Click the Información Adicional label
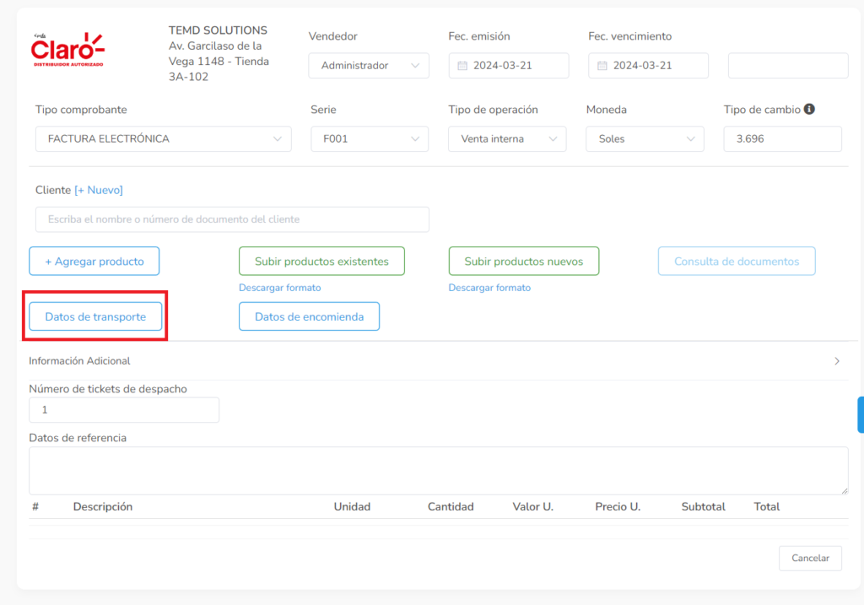Screen dimensions: 864x605 (79, 361)
